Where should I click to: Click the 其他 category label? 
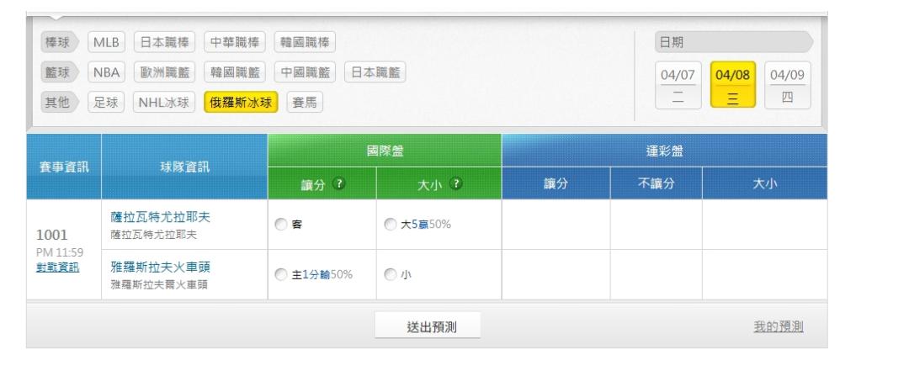tap(58, 103)
